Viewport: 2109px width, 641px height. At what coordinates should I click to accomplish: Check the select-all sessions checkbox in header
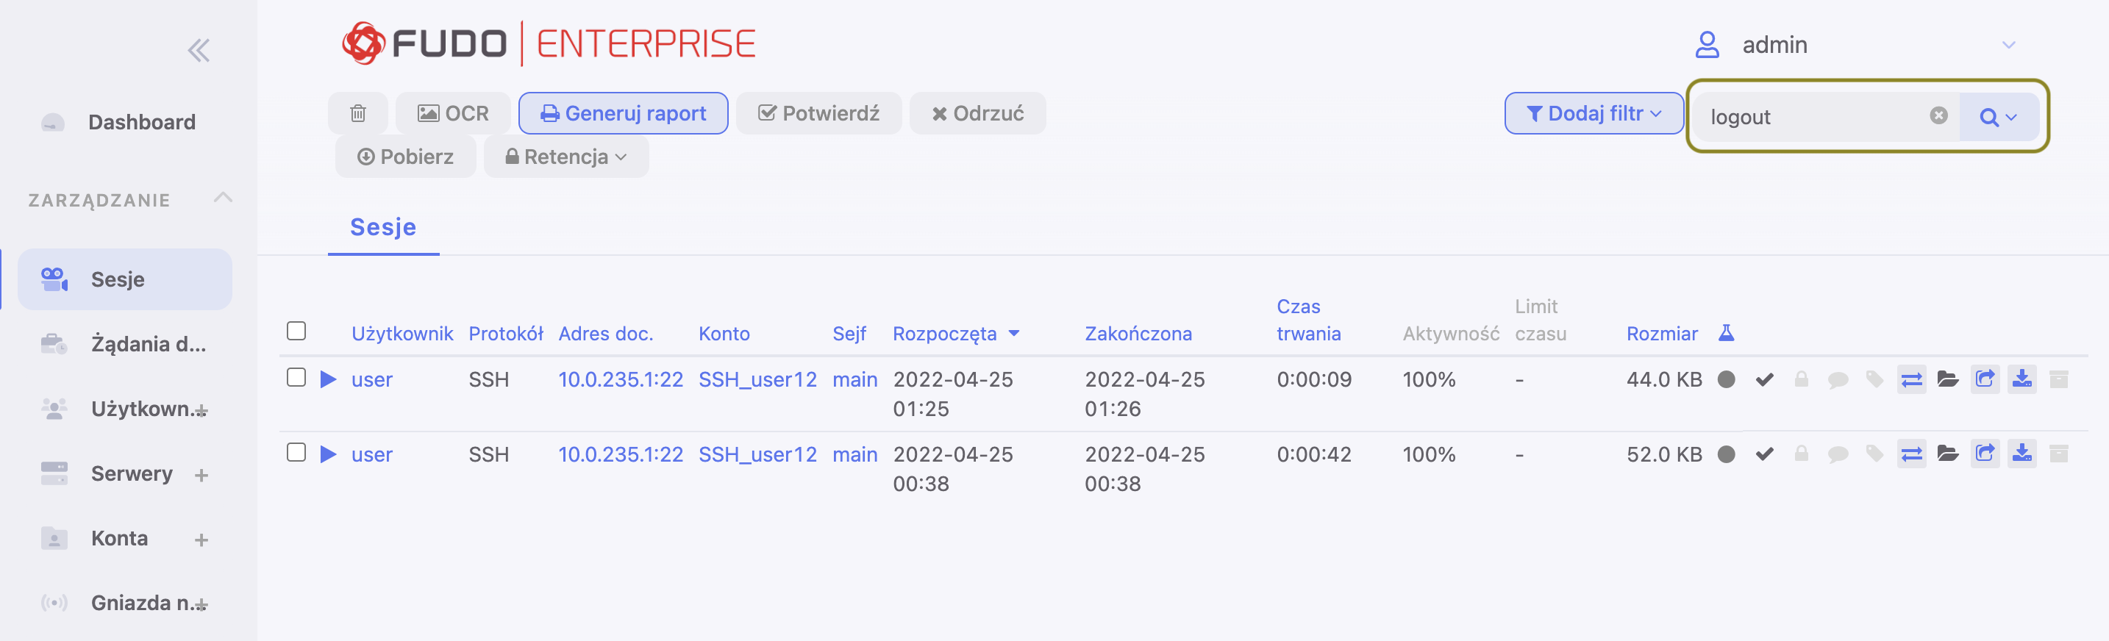point(296,331)
